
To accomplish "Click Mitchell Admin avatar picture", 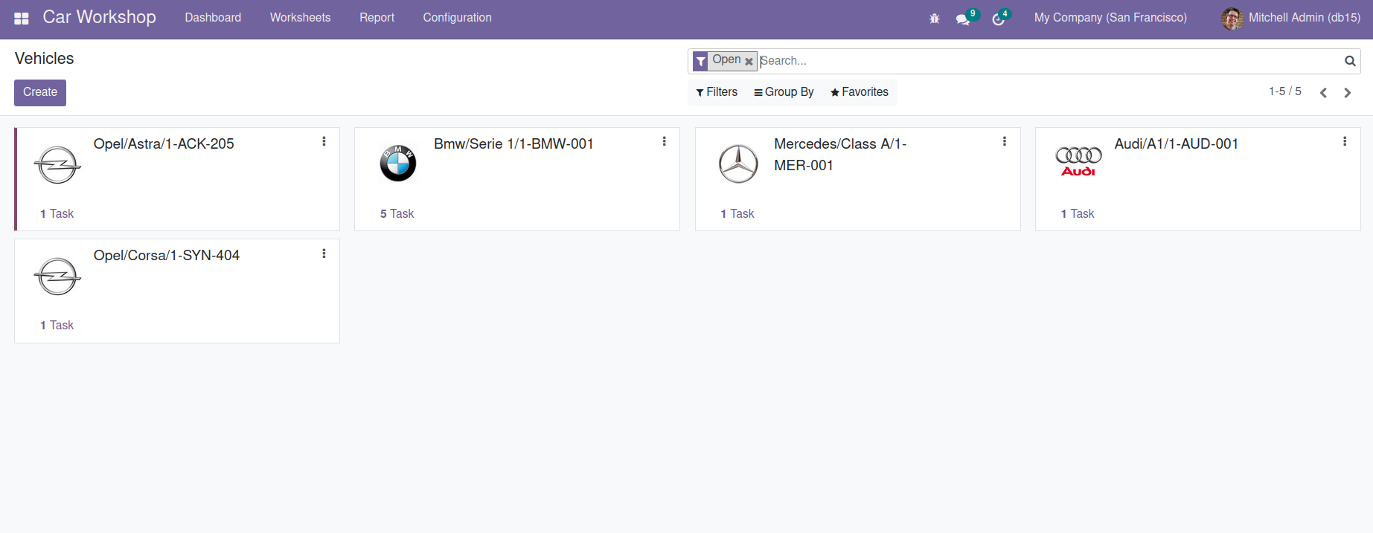I will (1232, 19).
